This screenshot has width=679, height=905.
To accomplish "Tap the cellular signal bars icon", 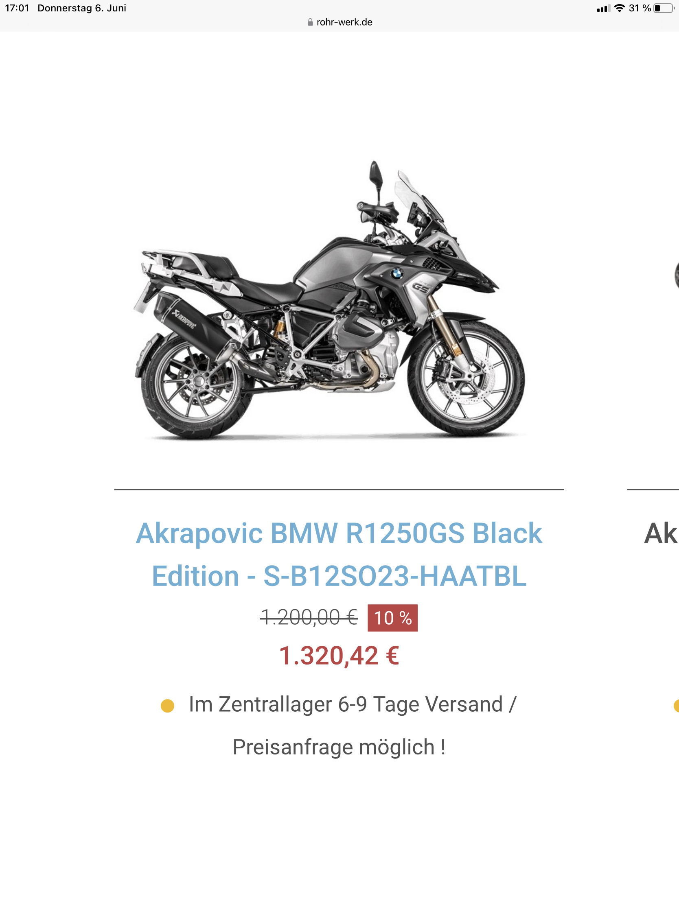I will tap(603, 9).
